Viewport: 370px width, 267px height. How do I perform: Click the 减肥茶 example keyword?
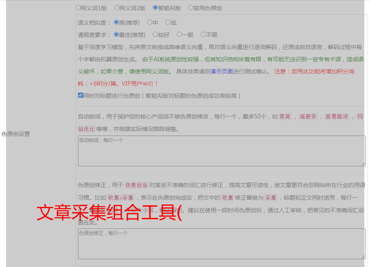308,116
